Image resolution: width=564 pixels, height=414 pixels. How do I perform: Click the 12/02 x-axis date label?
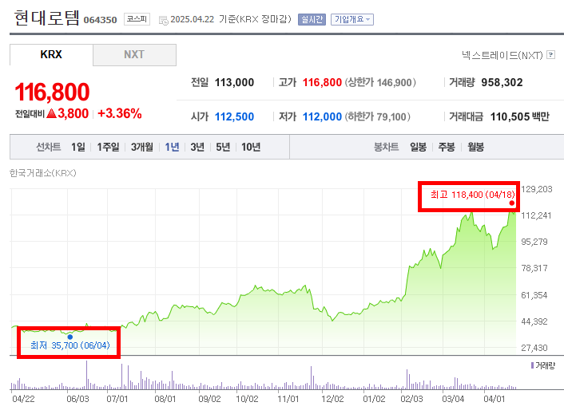[332, 399]
